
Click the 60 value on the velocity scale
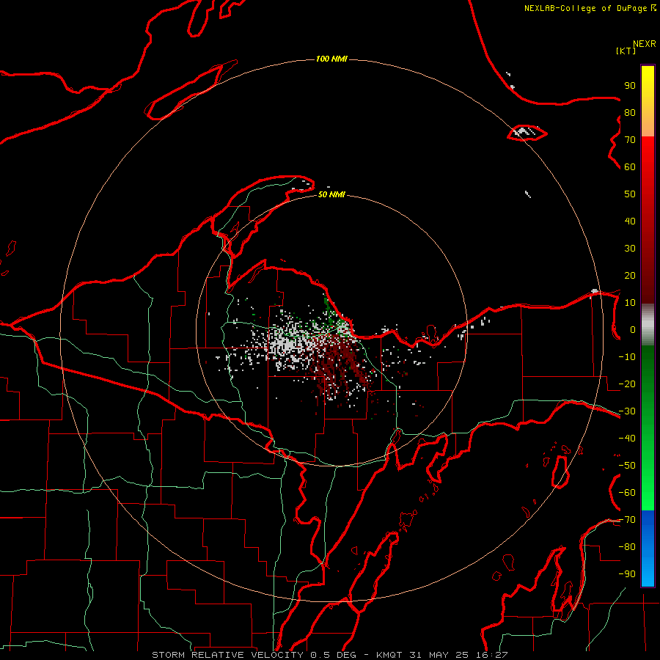pyautogui.click(x=630, y=167)
